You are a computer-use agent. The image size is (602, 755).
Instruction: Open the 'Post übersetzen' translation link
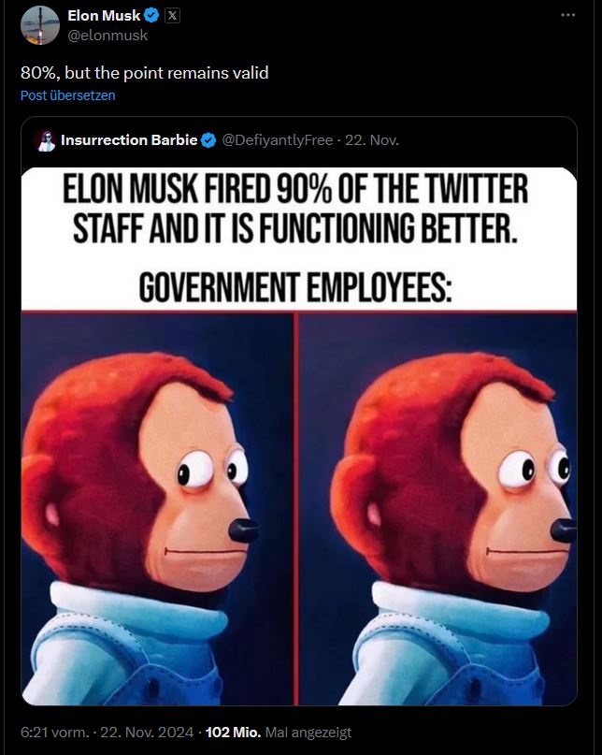click(x=66, y=95)
